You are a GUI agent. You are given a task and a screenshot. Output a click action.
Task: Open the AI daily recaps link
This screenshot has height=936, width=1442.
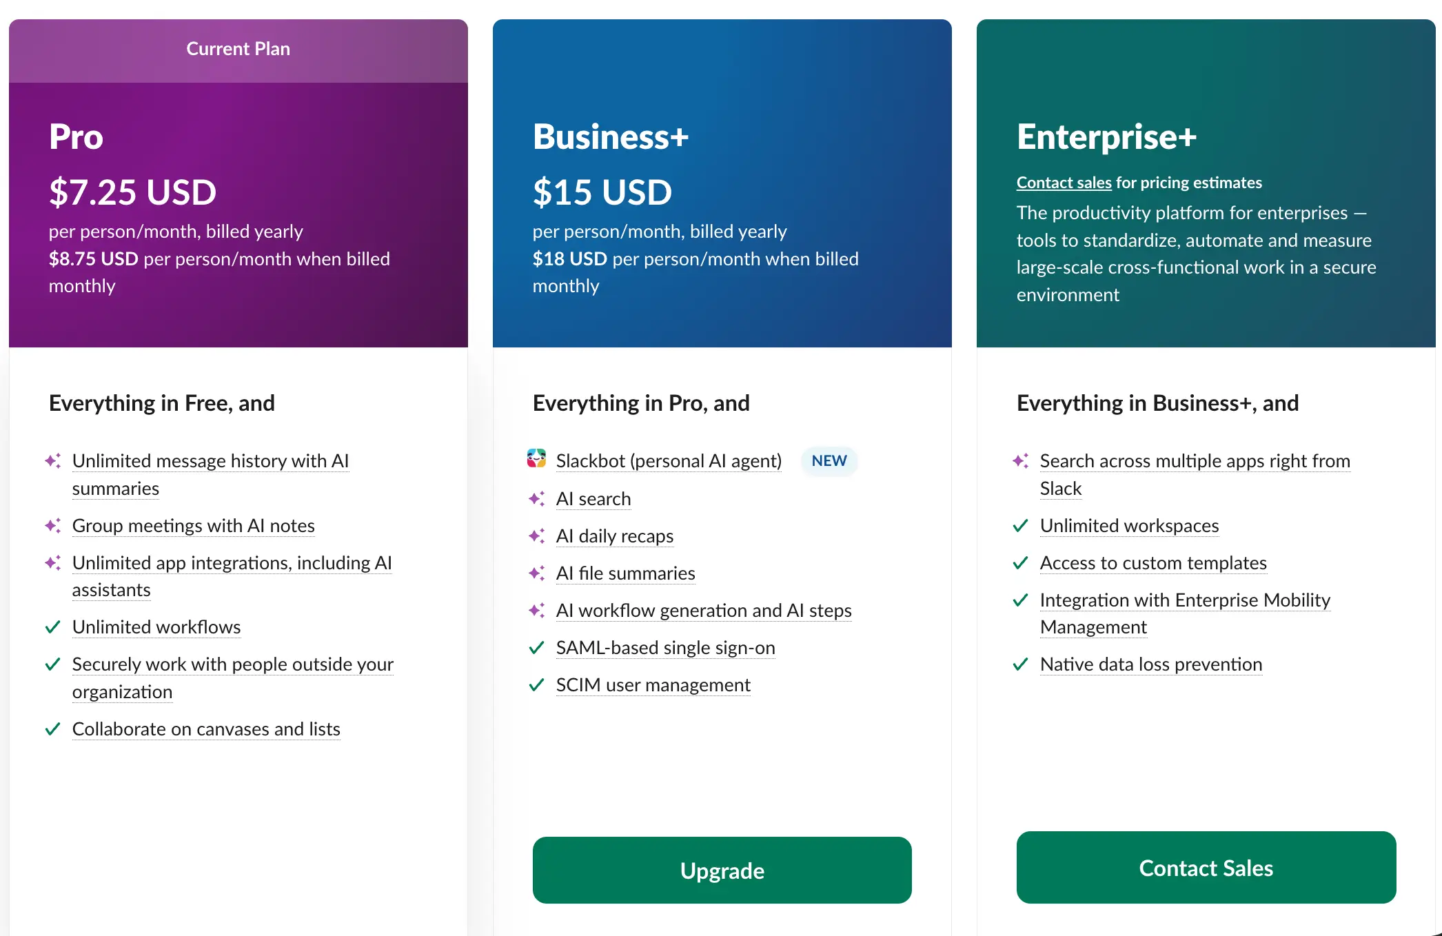[x=614, y=536]
